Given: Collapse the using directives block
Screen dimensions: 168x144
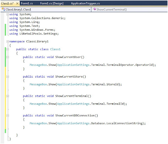Looking at the screenshot, I should (7, 14).
